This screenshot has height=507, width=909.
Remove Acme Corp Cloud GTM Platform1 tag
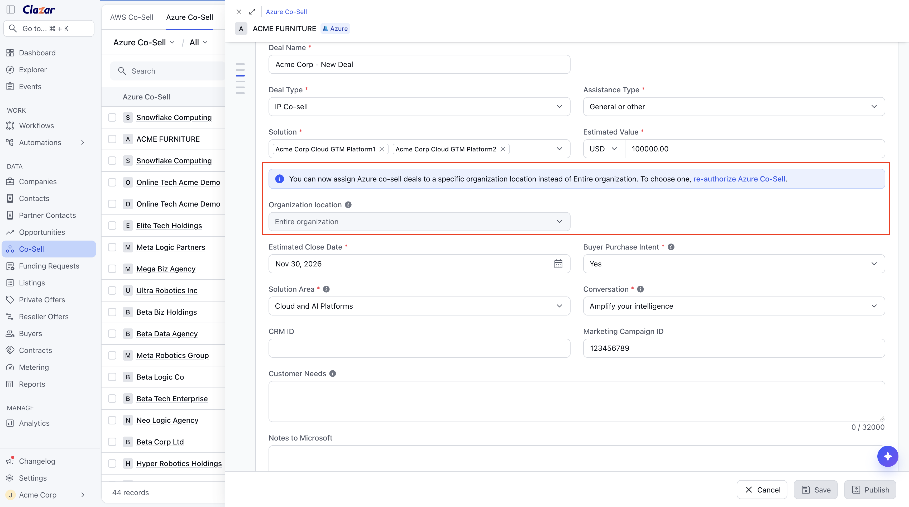coord(381,149)
